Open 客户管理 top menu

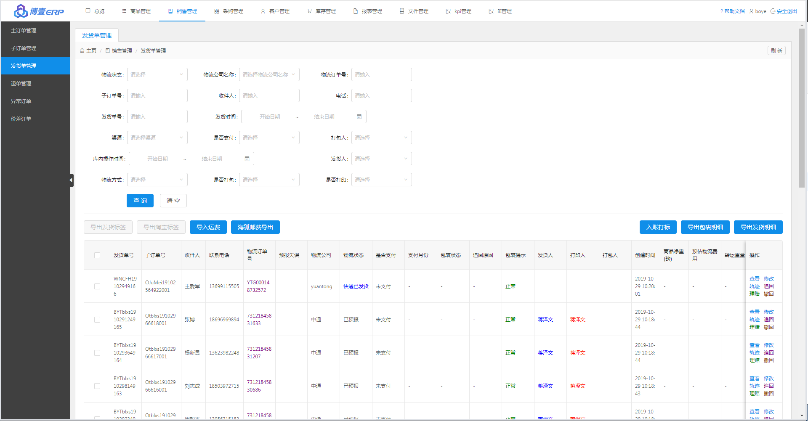pos(275,11)
